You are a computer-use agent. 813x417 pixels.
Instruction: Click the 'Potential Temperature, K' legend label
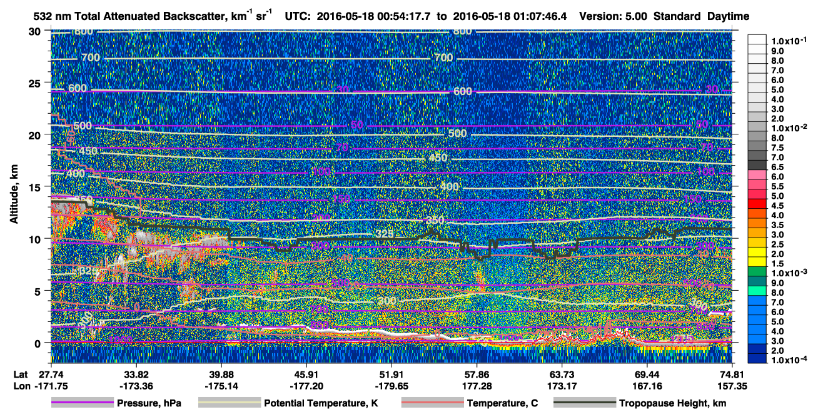321,404
